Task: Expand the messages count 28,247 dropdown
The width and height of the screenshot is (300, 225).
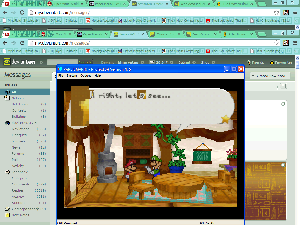Action: click(x=172, y=62)
